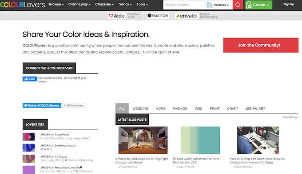
Task: Open the Community menu
Action: [79, 4]
